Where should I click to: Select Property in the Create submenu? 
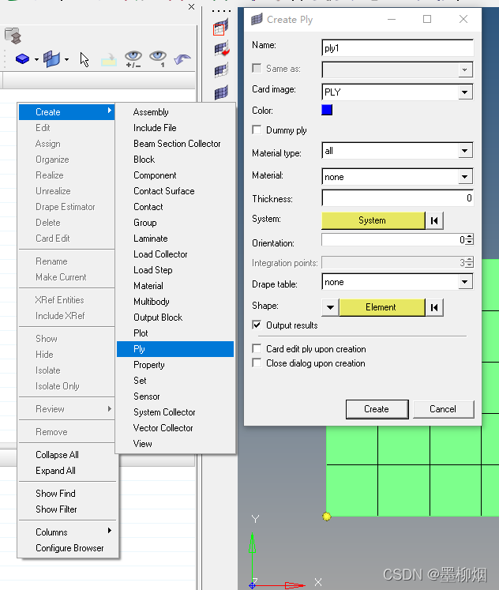pos(149,365)
